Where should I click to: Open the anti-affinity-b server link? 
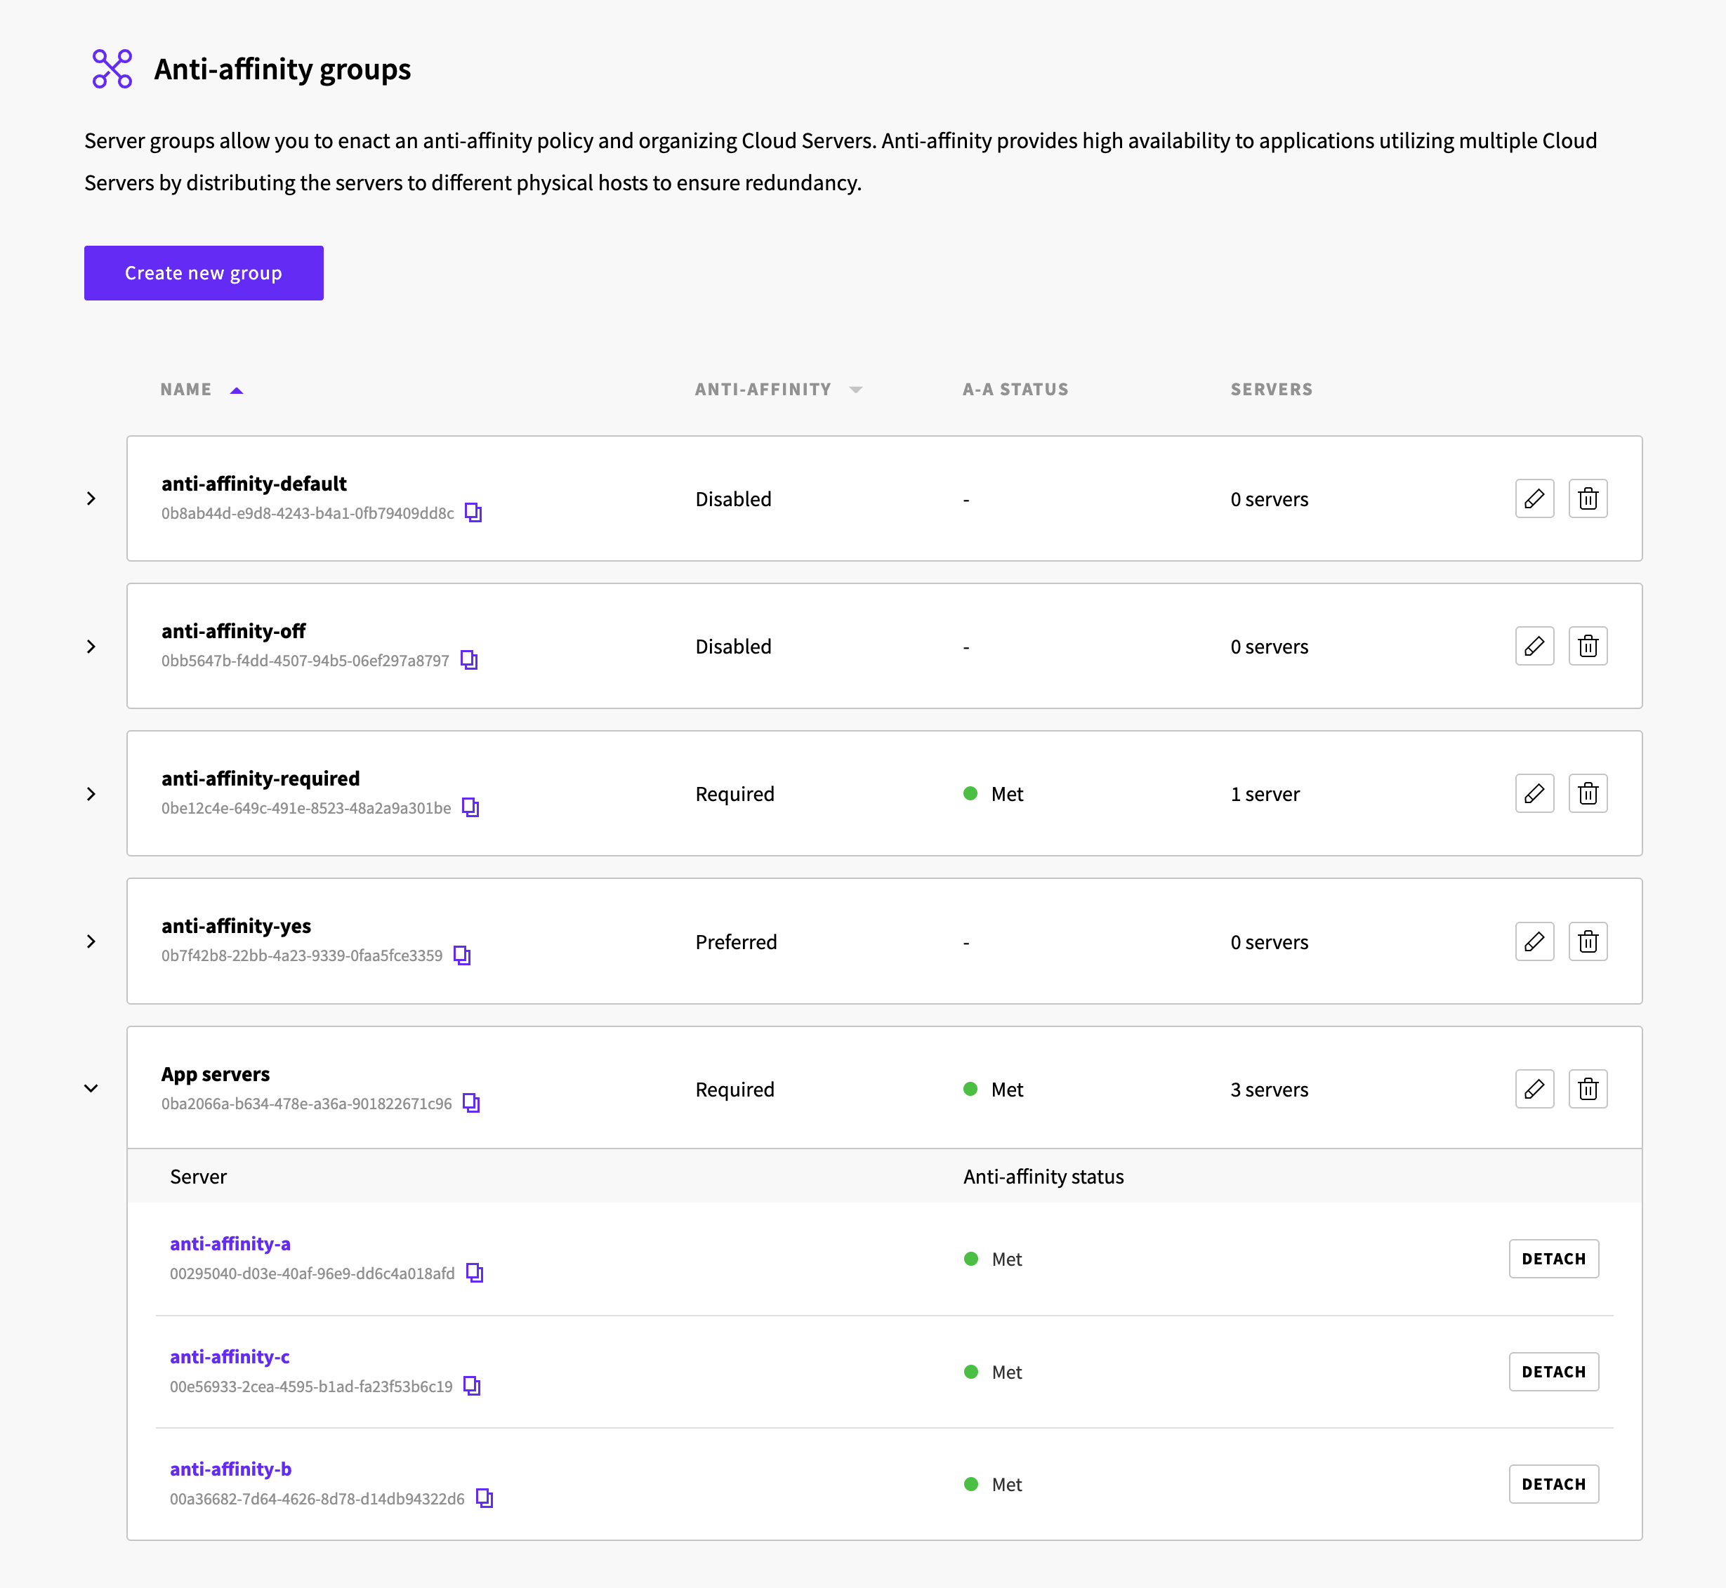(x=230, y=1469)
